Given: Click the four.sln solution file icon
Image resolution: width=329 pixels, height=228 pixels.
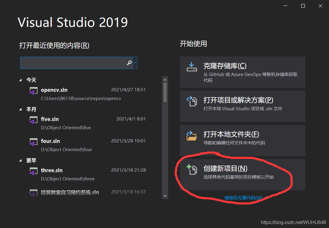Looking at the screenshot, I should (33, 142).
